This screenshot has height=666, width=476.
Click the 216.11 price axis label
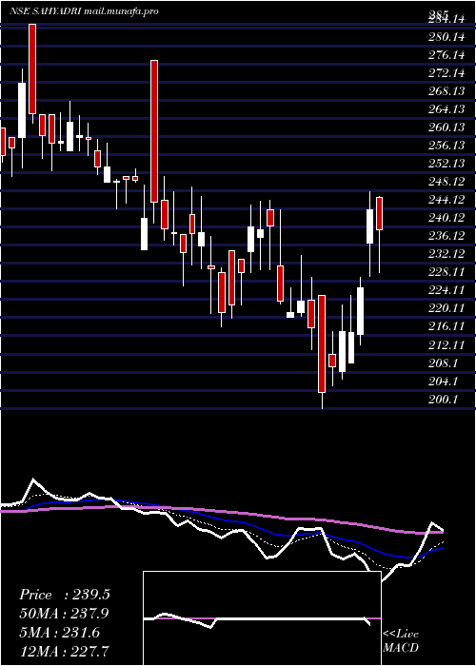click(446, 326)
